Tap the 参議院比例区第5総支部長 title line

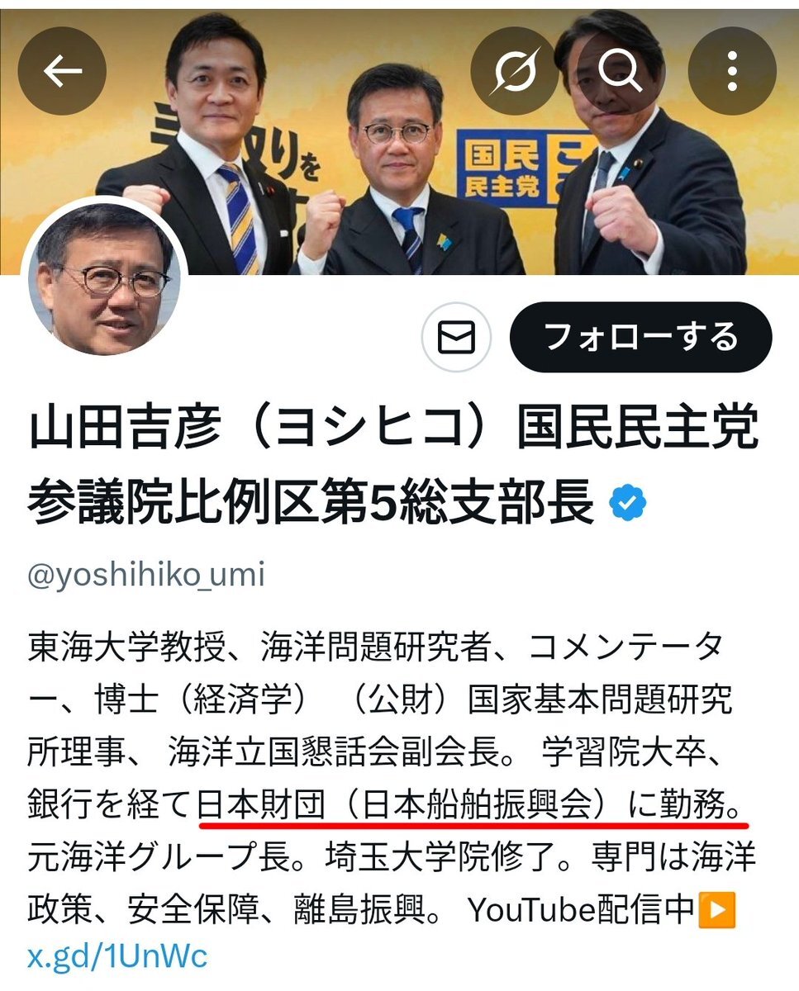tap(312, 502)
